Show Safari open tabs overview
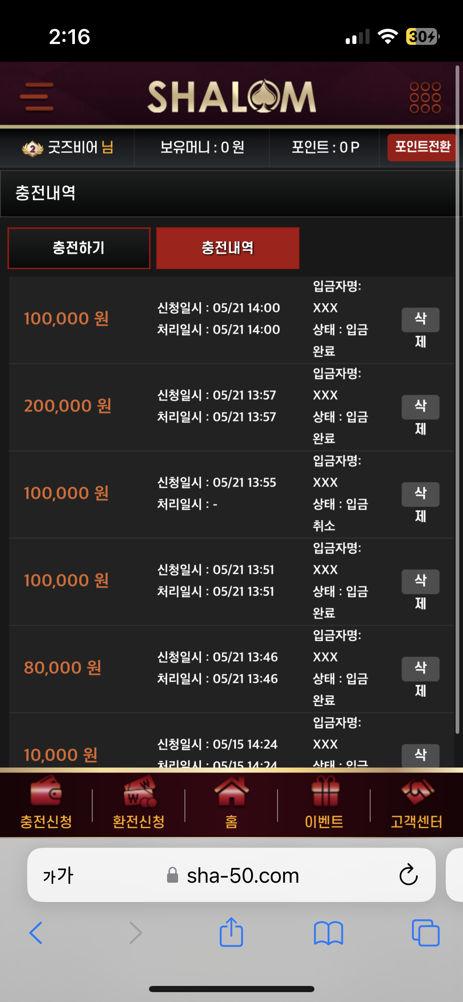 click(425, 932)
